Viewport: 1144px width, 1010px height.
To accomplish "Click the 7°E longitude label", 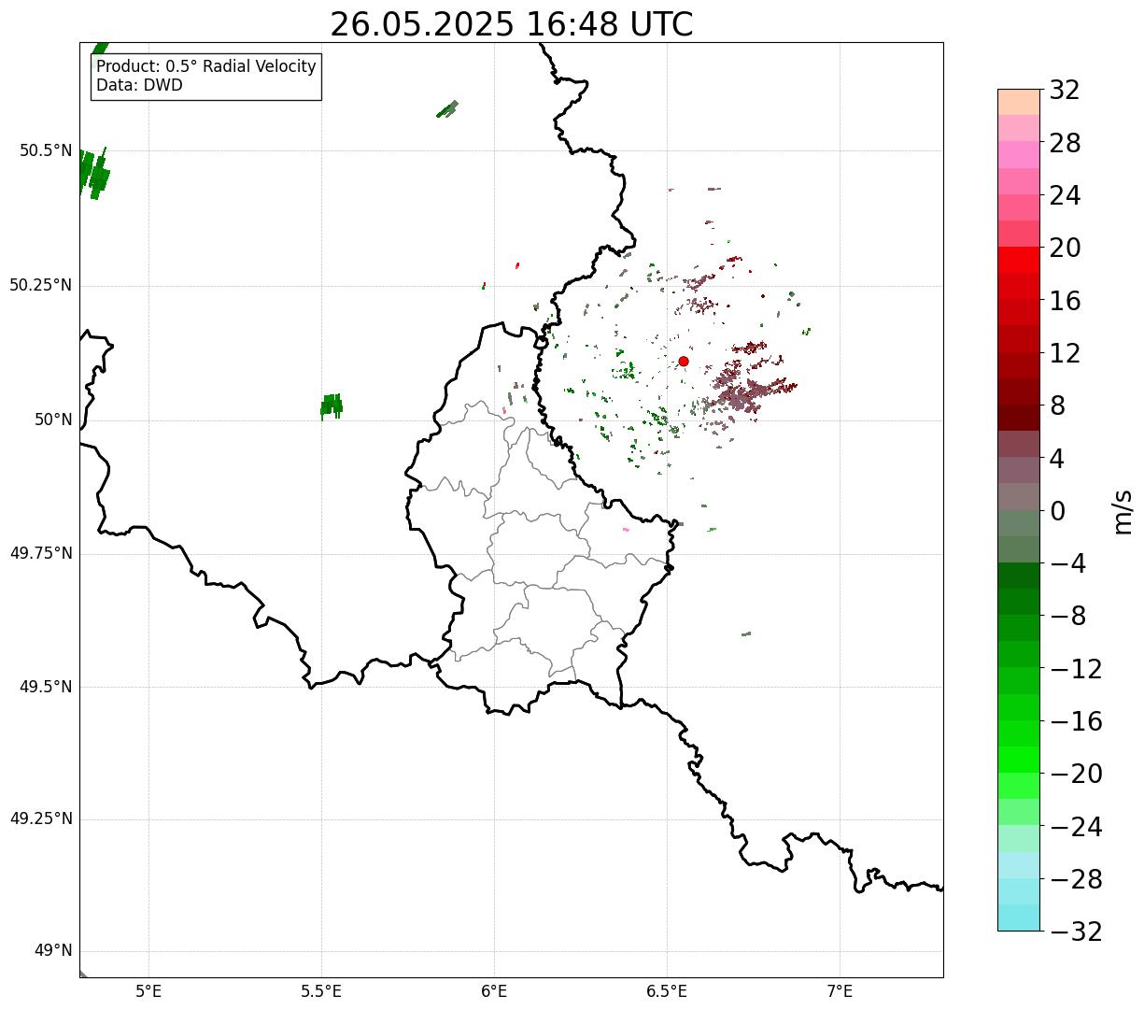I will (x=840, y=991).
